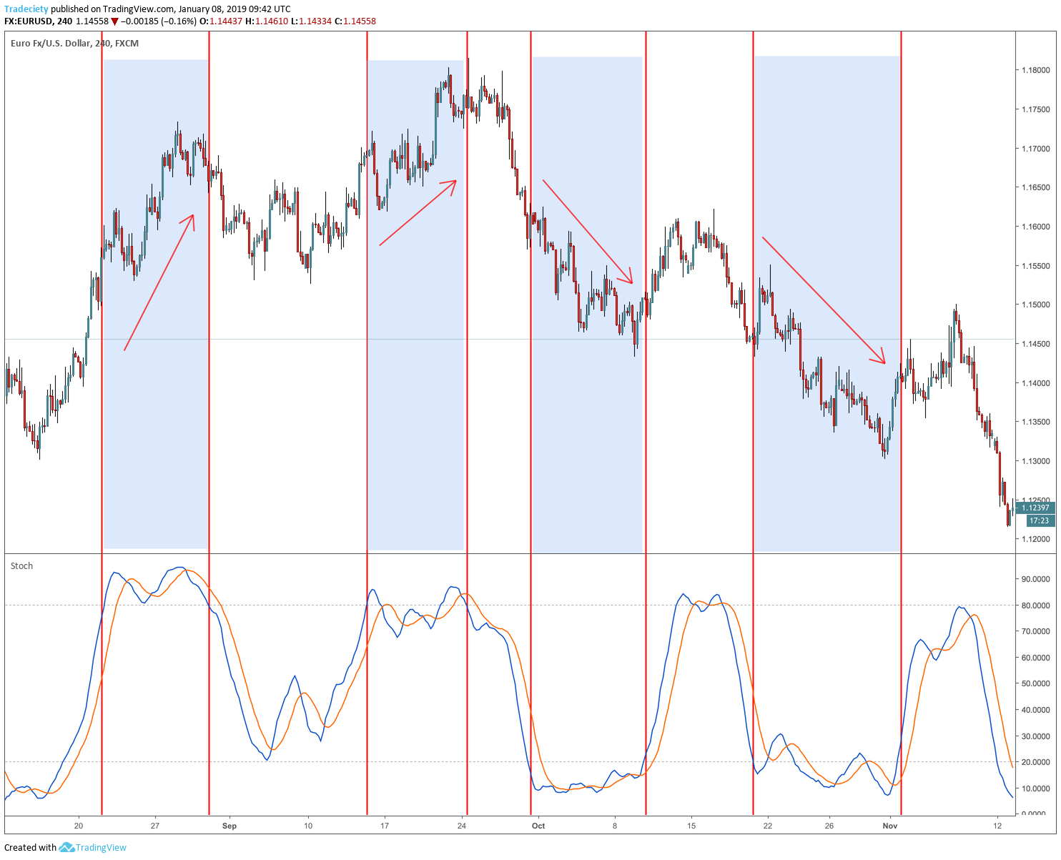Click the current price tag 1.12397
The image size is (1061, 860).
1035,508
